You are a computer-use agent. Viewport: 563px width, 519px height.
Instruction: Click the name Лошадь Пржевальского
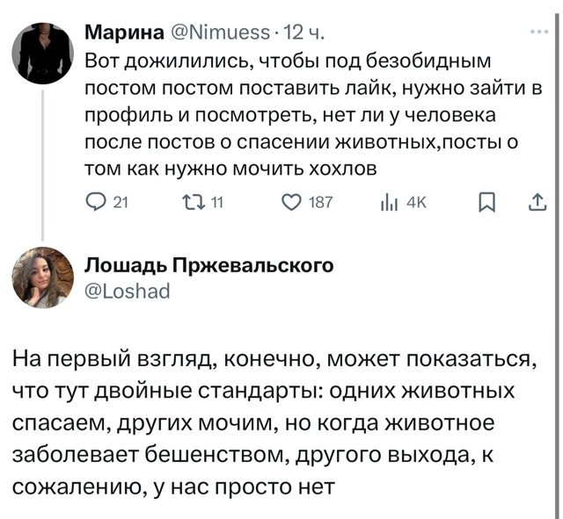[209, 265]
